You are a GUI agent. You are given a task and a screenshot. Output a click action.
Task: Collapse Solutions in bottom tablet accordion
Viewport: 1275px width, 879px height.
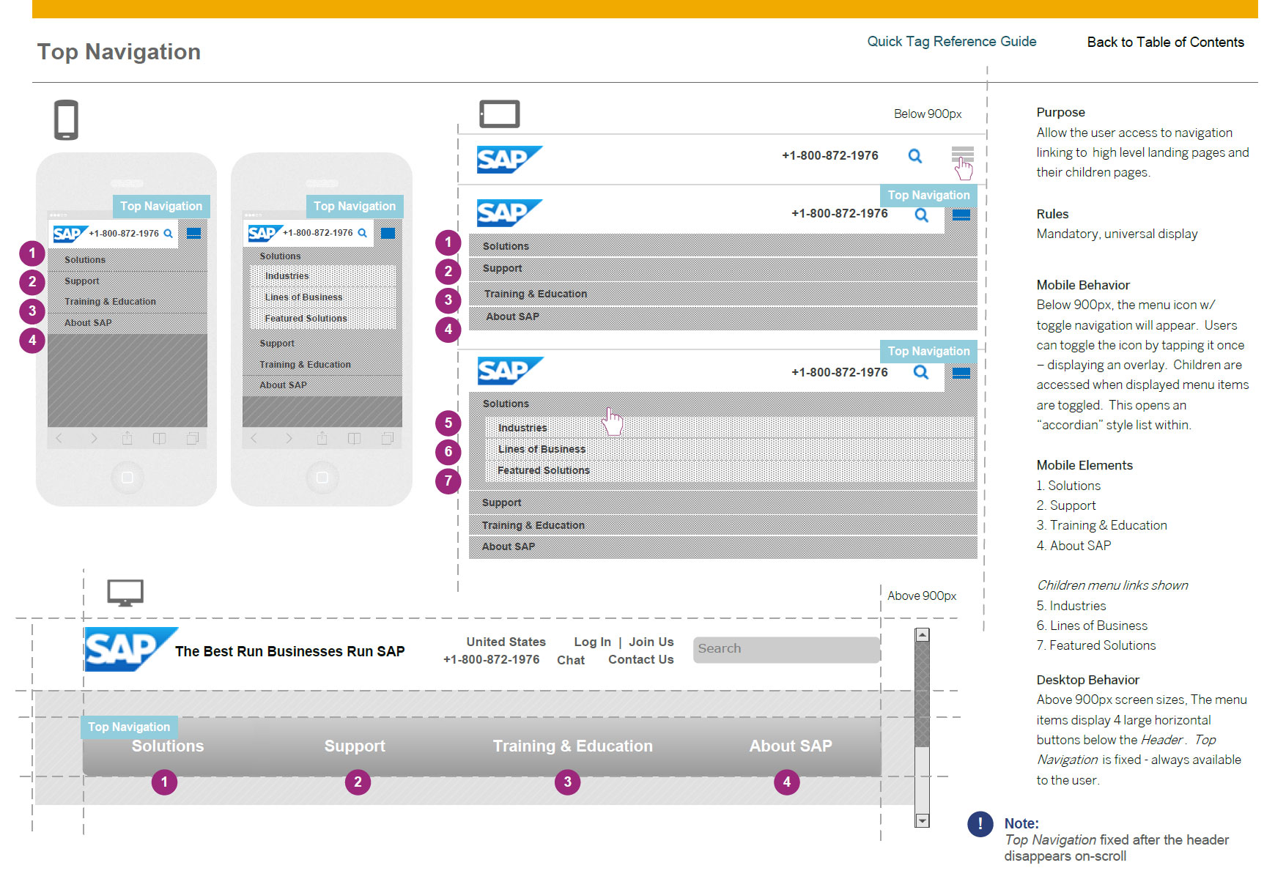pyautogui.click(x=722, y=404)
